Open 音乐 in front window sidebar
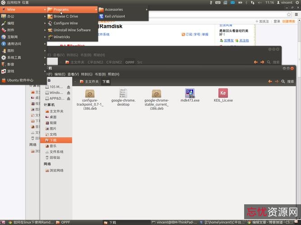The width and height of the screenshot is (301, 225). (x=56, y=146)
